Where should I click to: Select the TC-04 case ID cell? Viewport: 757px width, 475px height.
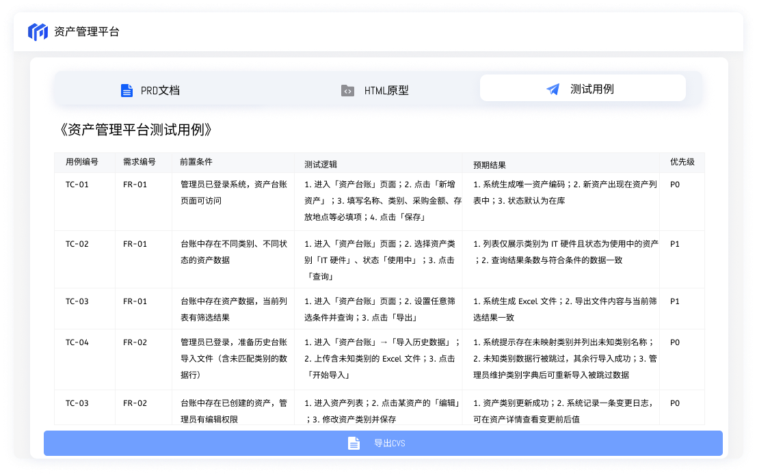[77, 342]
